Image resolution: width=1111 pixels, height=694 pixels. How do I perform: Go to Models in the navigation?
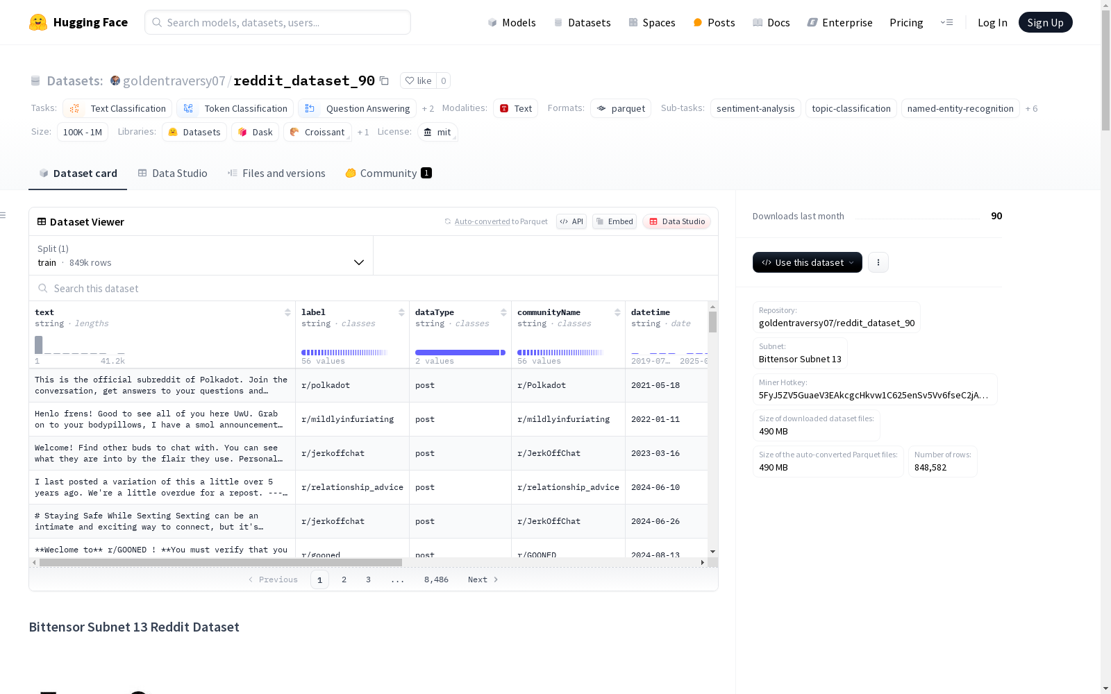(x=512, y=22)
